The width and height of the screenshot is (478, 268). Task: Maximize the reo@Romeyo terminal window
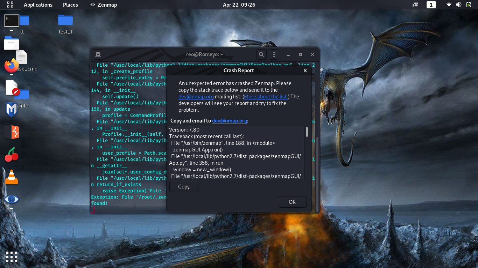point(301,54)
